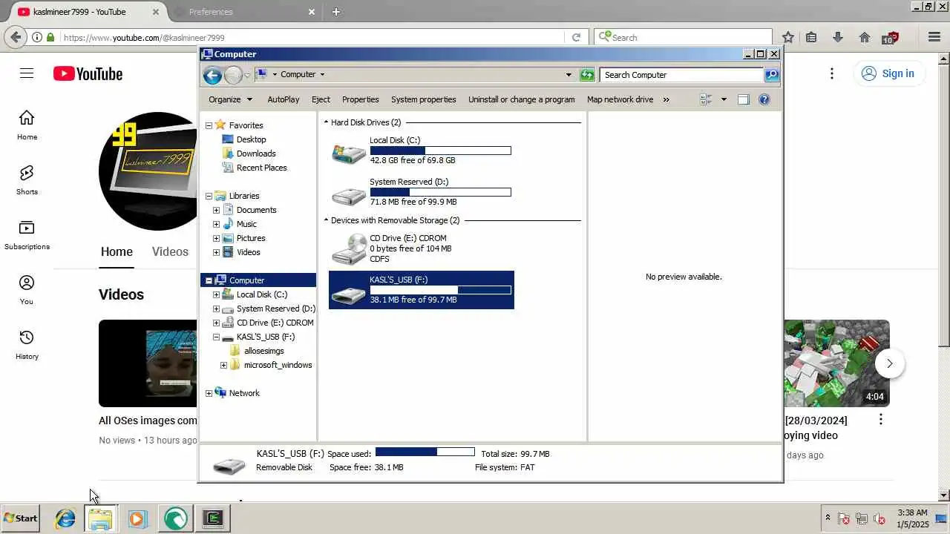950x534 pixels.
Task: Open YouTube hamburger guide menu
Action: pyautogui.click(x=27, y=73)
